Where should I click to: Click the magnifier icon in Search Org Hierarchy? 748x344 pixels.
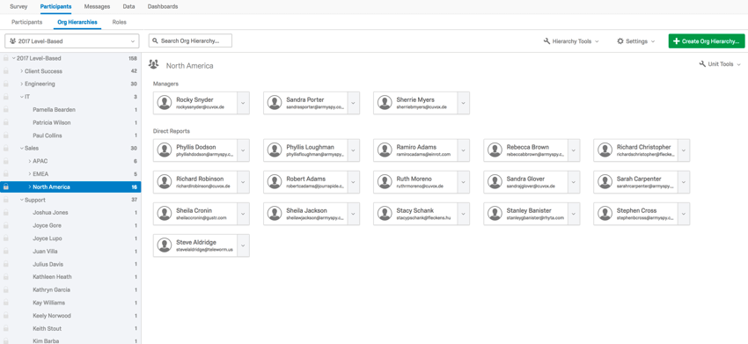click(156, 41)
